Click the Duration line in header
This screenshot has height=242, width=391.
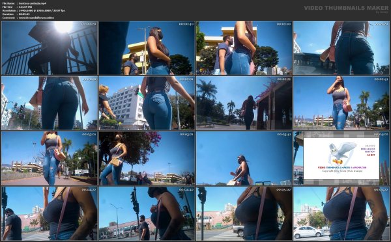click(16, 14)
